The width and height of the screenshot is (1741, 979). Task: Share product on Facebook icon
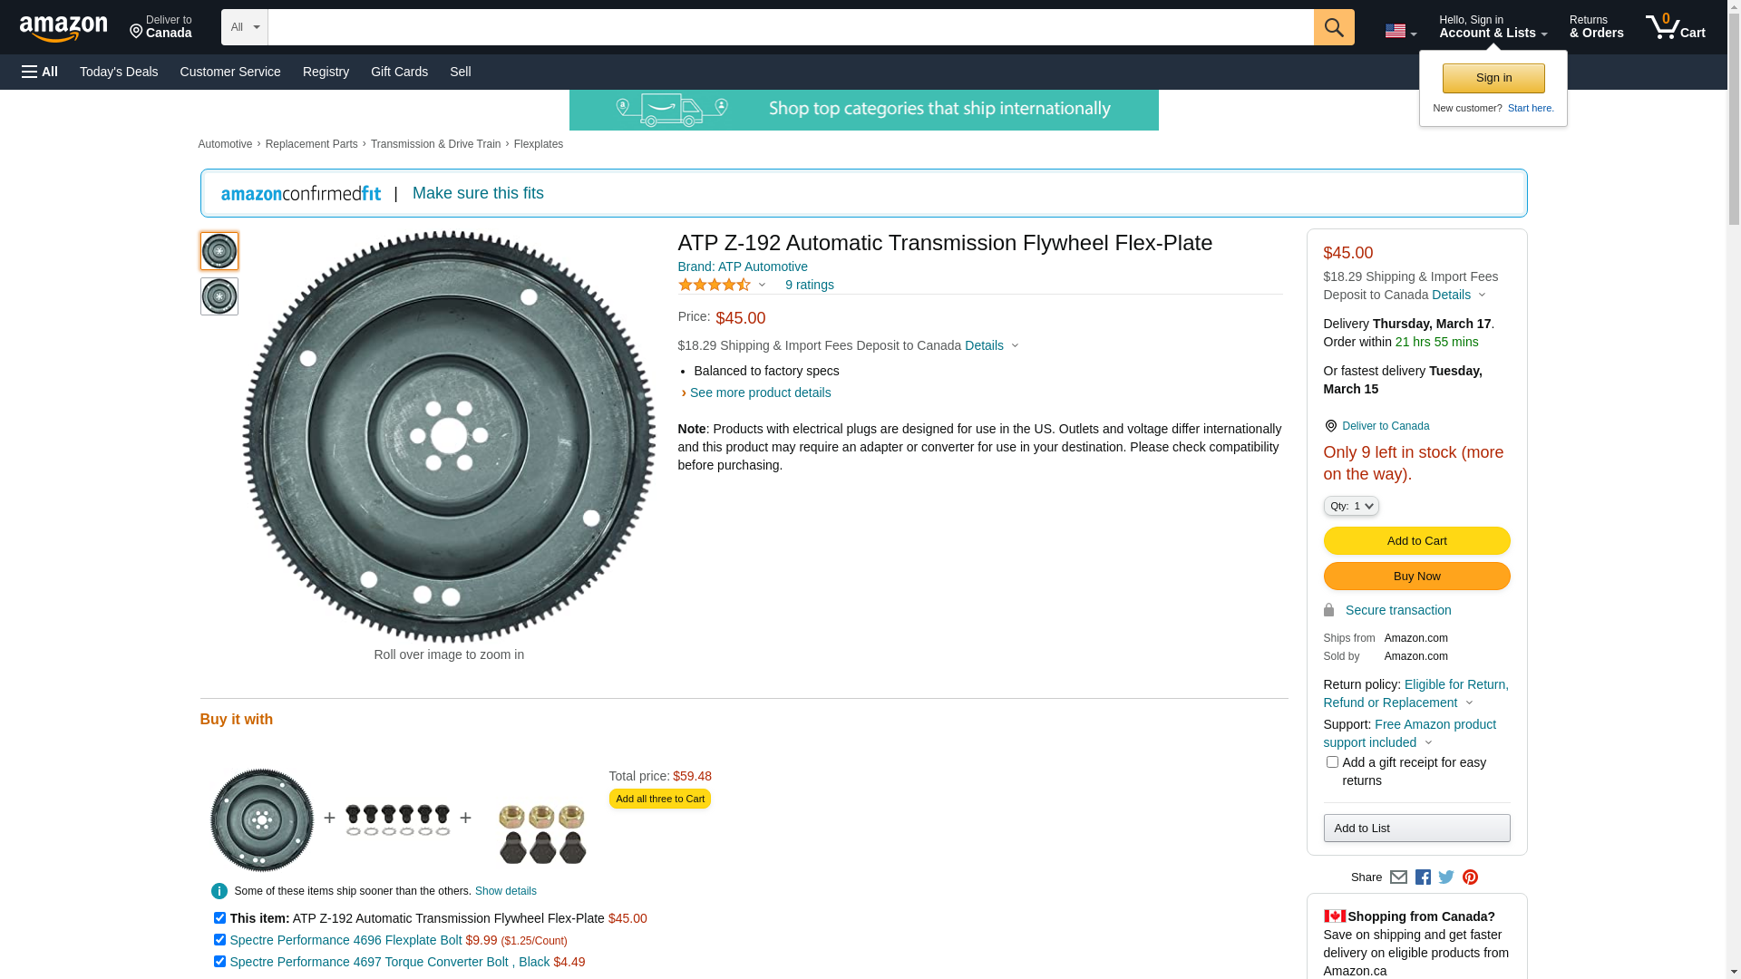(1422, 877)
